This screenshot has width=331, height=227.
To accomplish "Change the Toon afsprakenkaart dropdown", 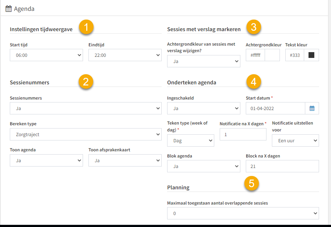I will (x=125, y=160).
